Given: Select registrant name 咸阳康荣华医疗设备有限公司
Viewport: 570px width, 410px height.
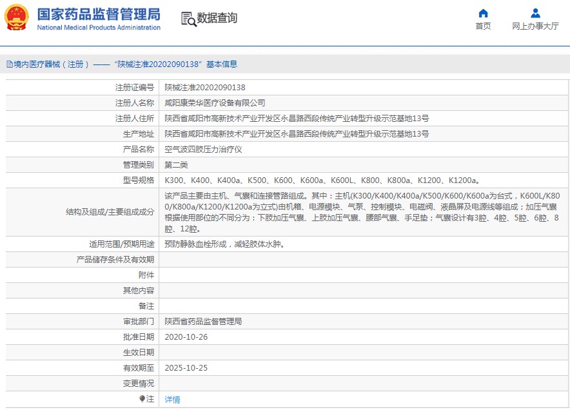Looking at the screenshot, I should click(x=215, y=103).
